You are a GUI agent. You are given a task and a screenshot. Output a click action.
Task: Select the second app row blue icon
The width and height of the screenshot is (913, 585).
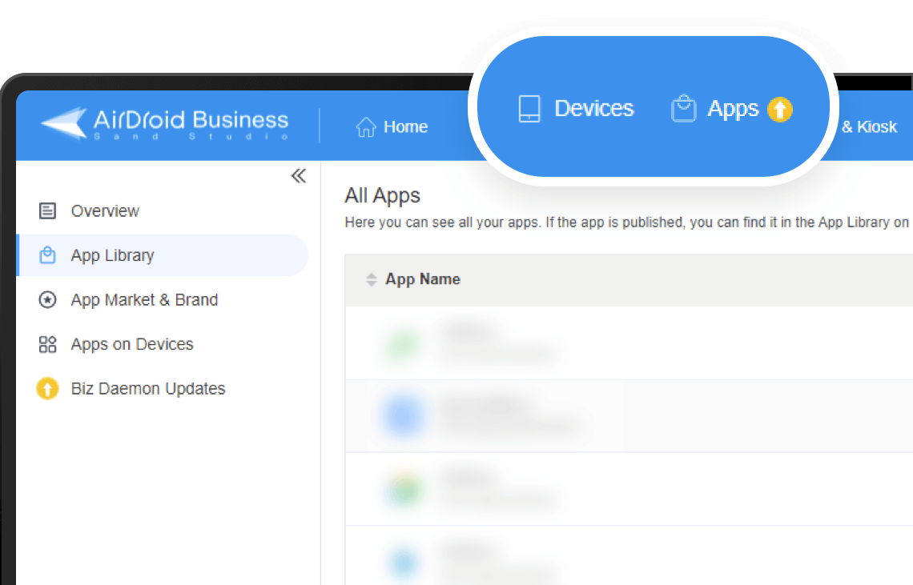point(403,415)
